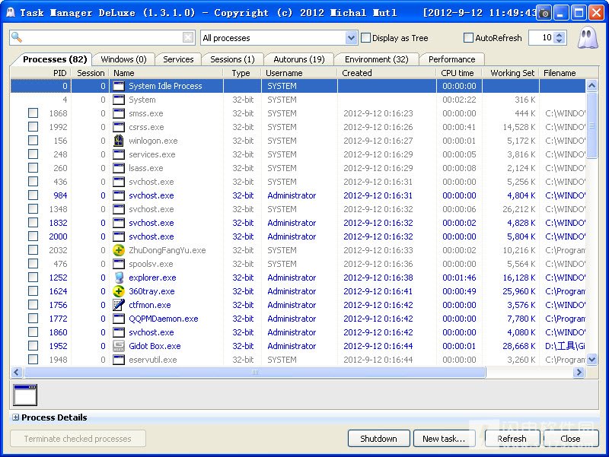This screenshot has height=457, width=609.
Task: Click the services.exe window icon
Action: (x=119, y=154)
